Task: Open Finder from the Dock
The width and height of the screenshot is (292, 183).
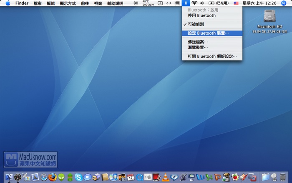Action: (x=9, y=177)
